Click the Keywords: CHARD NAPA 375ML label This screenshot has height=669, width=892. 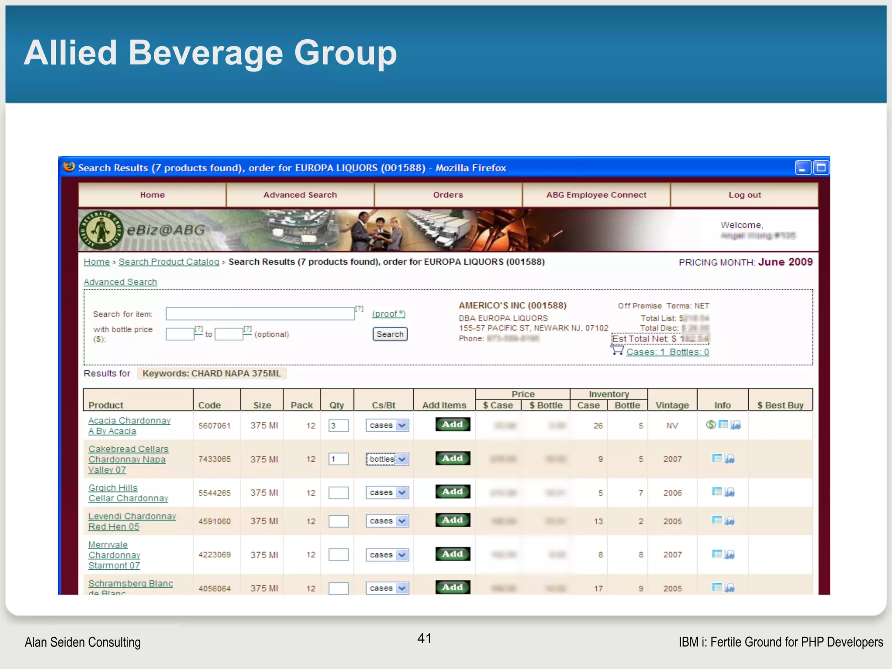[212, 373]
